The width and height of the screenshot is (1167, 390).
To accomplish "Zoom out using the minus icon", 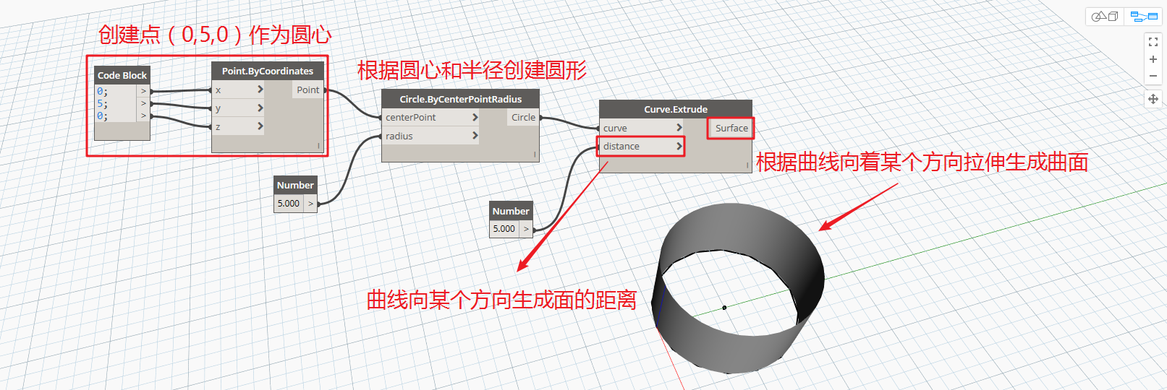I will pos(1153,76).
